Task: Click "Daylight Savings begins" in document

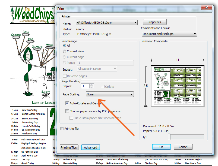Action: click(x=33, y=143)
